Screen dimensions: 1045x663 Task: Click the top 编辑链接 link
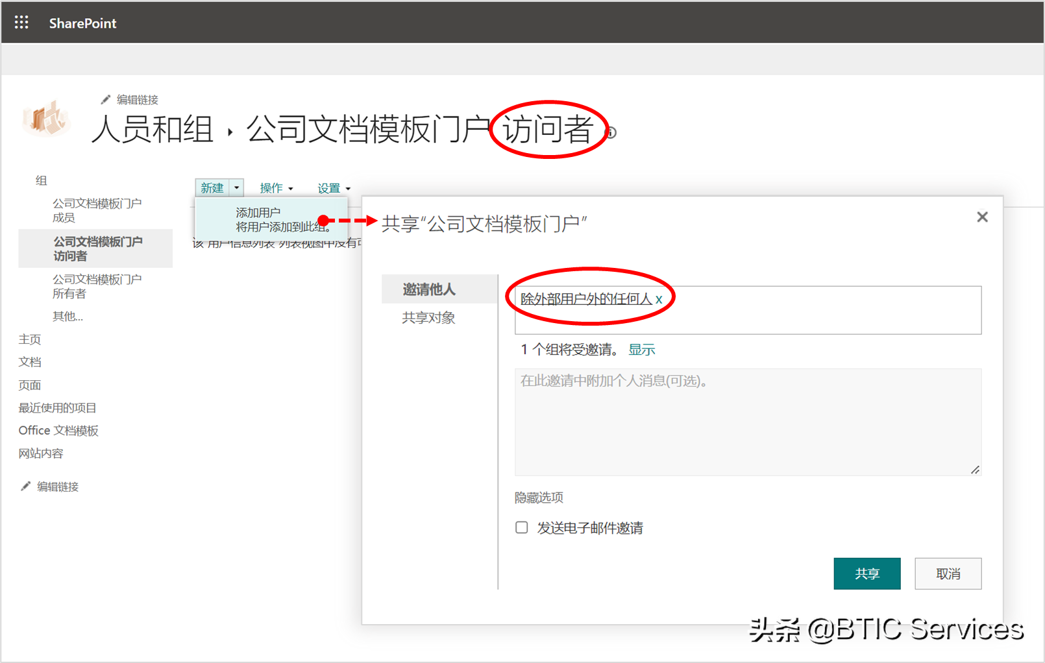pyautogui.click(x=138, y=99)
